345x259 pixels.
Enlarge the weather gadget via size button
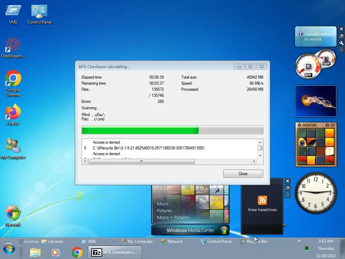pos(341,36)
